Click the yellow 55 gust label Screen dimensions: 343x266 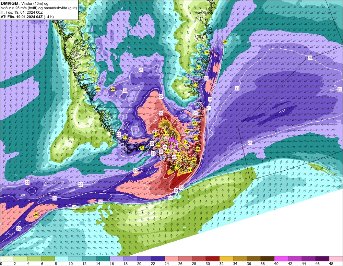click(x=168, y=151)
